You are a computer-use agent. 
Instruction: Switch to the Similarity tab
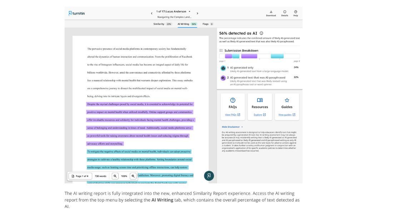tap(158, 24)
